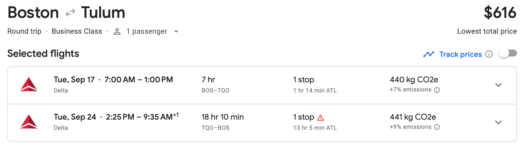Expand the Tue, Sep 24 flight details

[x=498, y=122]
